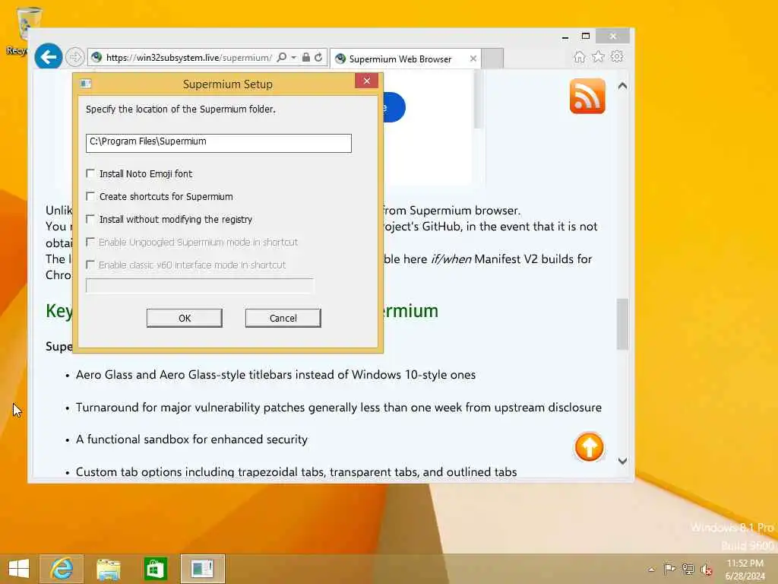Close the Supermium Web Browser tab
The height and width of the screenshot is (584, 778).
(473, 59)
